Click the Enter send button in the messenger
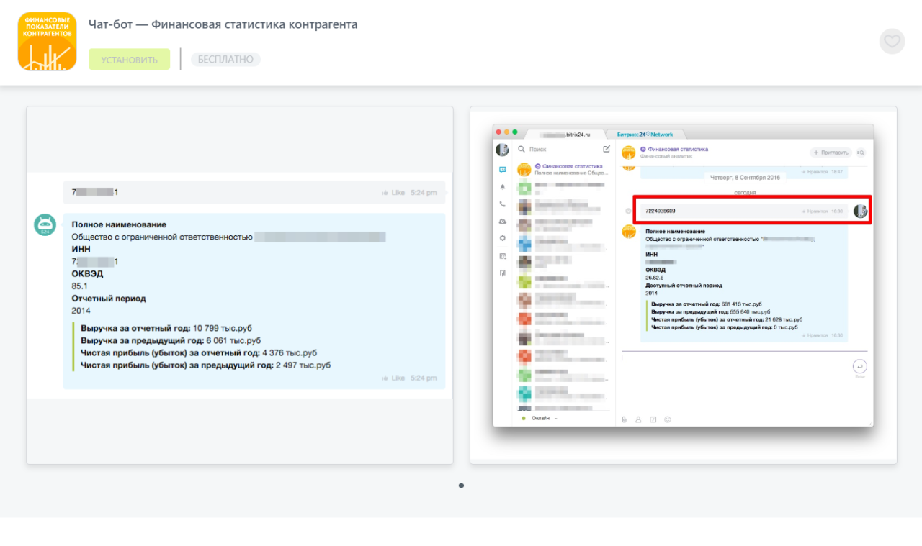 click(859, 365)
